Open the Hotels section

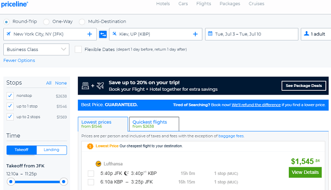point(163,4)
